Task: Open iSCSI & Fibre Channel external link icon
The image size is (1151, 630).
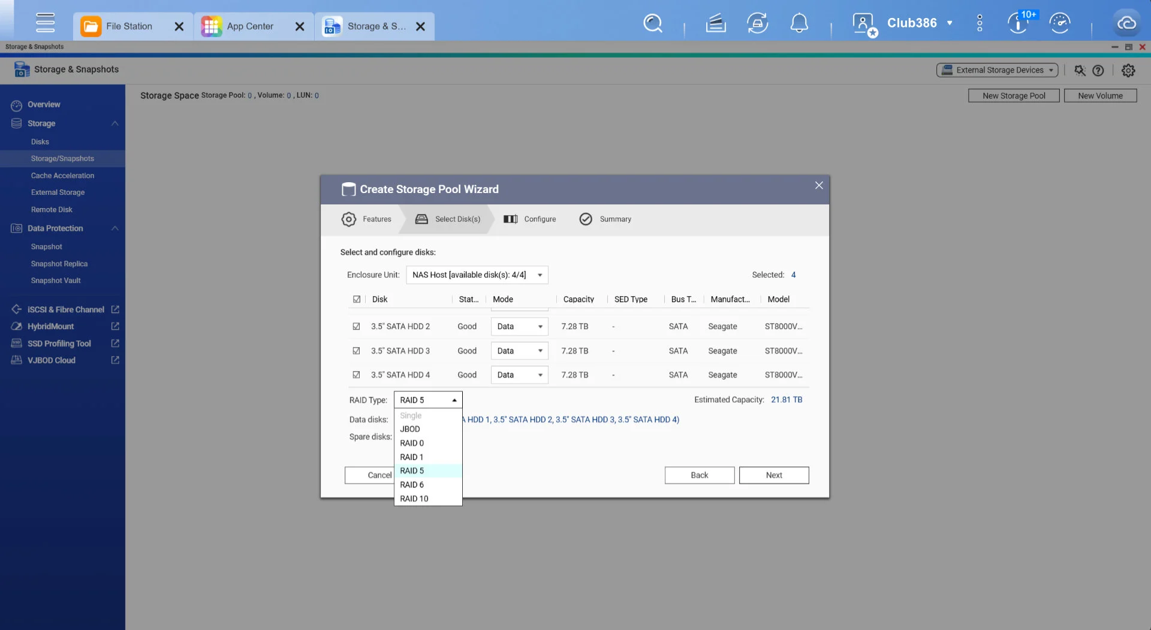Action: (x=115, y=309)
